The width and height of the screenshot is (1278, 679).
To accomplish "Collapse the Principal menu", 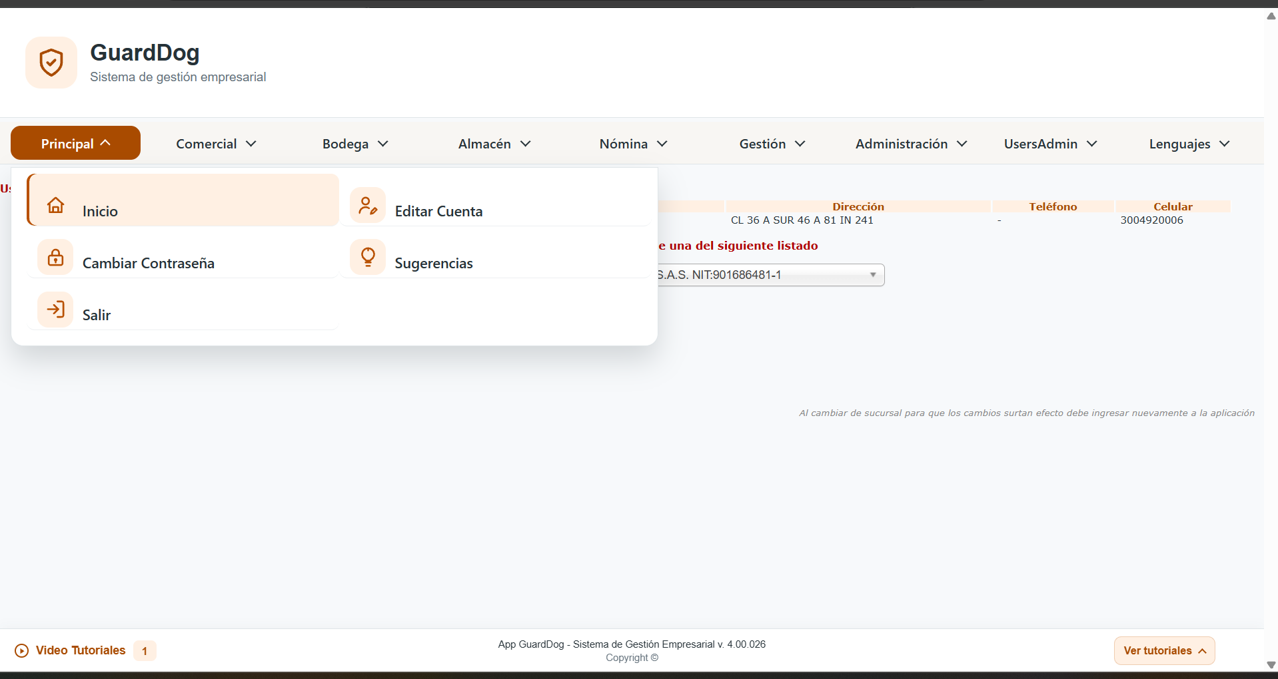I will pyautogui.click(x=75, y=143).
